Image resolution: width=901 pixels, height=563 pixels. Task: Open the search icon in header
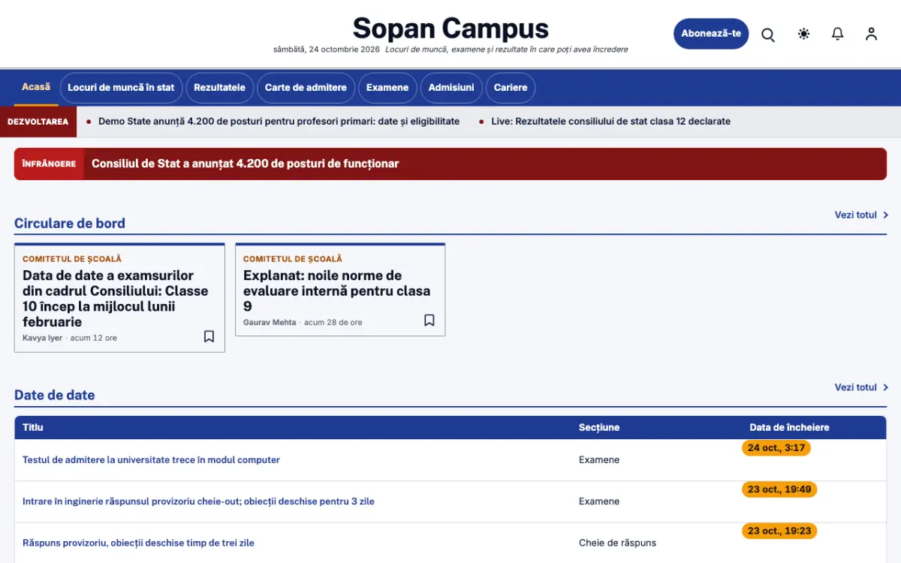768,35
